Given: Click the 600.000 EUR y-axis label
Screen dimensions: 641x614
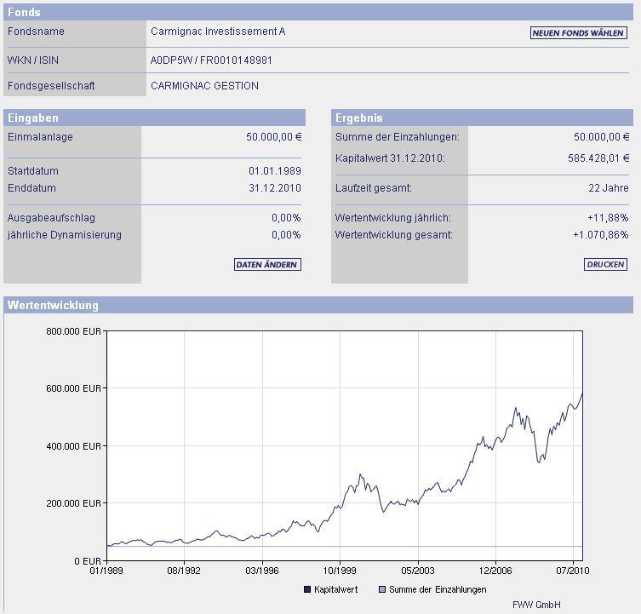Looking at the screenshot, I should 73,388.
